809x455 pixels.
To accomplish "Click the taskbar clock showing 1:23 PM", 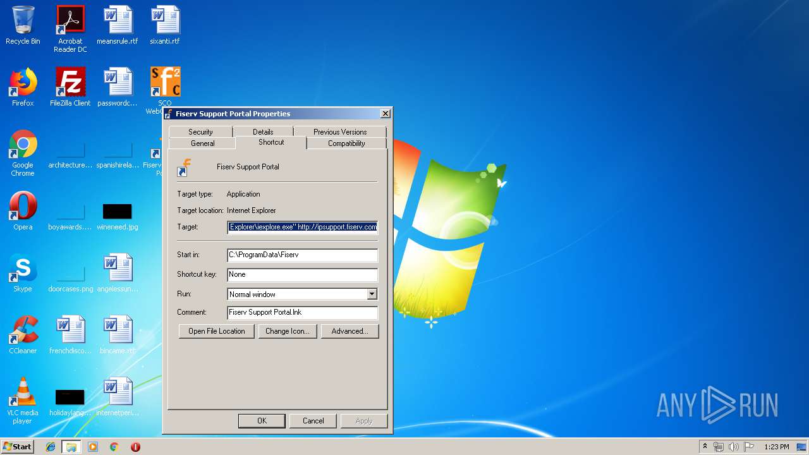I will pyautogui.click(x=776, y=447).
